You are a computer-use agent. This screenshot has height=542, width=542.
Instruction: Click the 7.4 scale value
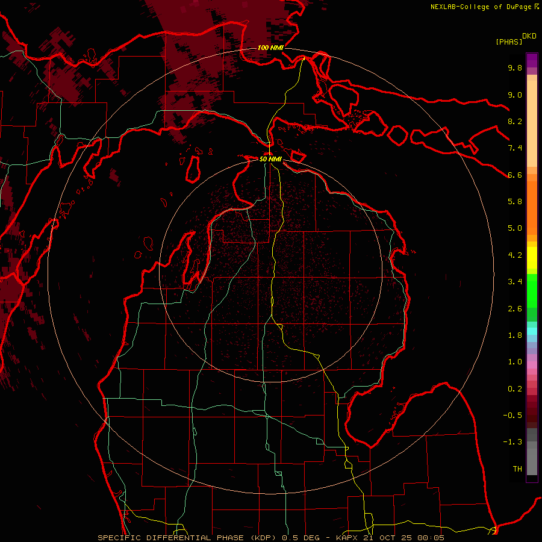pos(515,148)
